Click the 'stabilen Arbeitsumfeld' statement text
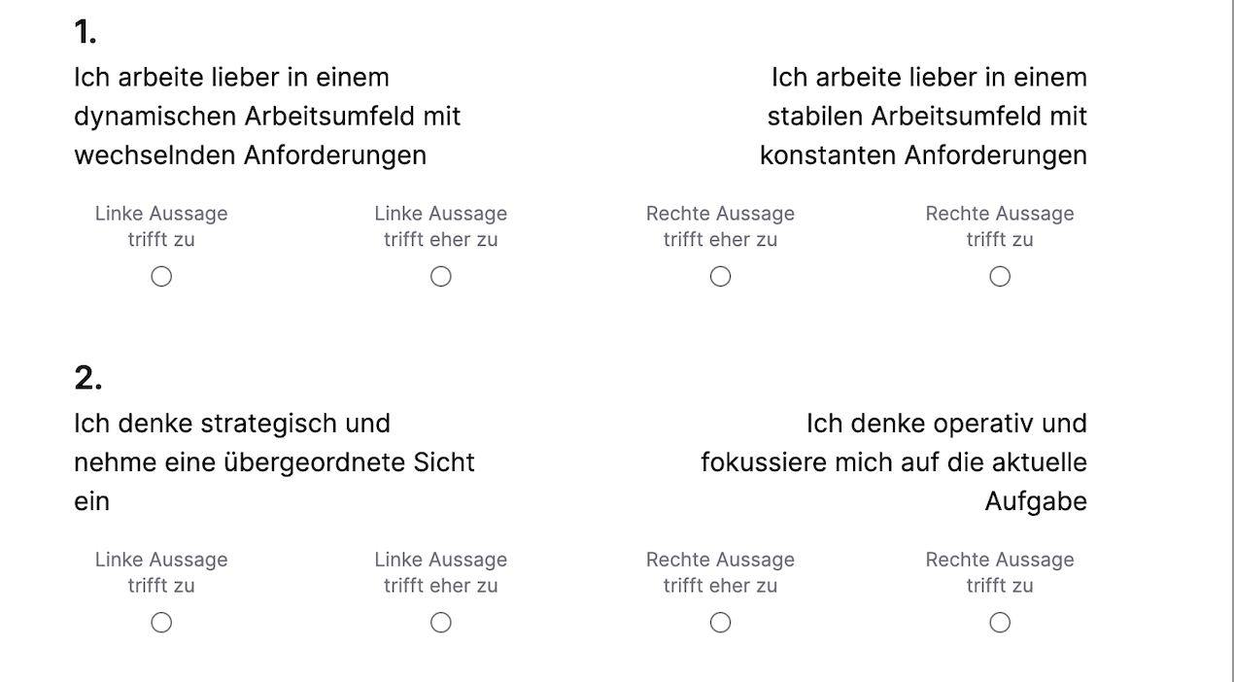Viewport: 1234px width, 682px height. tap(926, 117)
